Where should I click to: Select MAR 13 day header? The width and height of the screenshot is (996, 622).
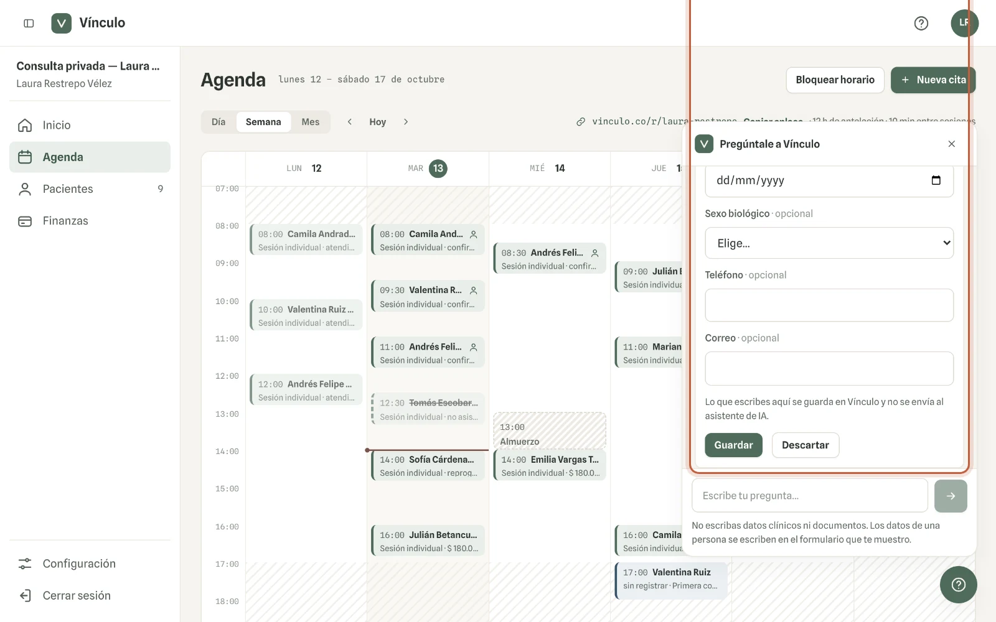coord(428,169)
